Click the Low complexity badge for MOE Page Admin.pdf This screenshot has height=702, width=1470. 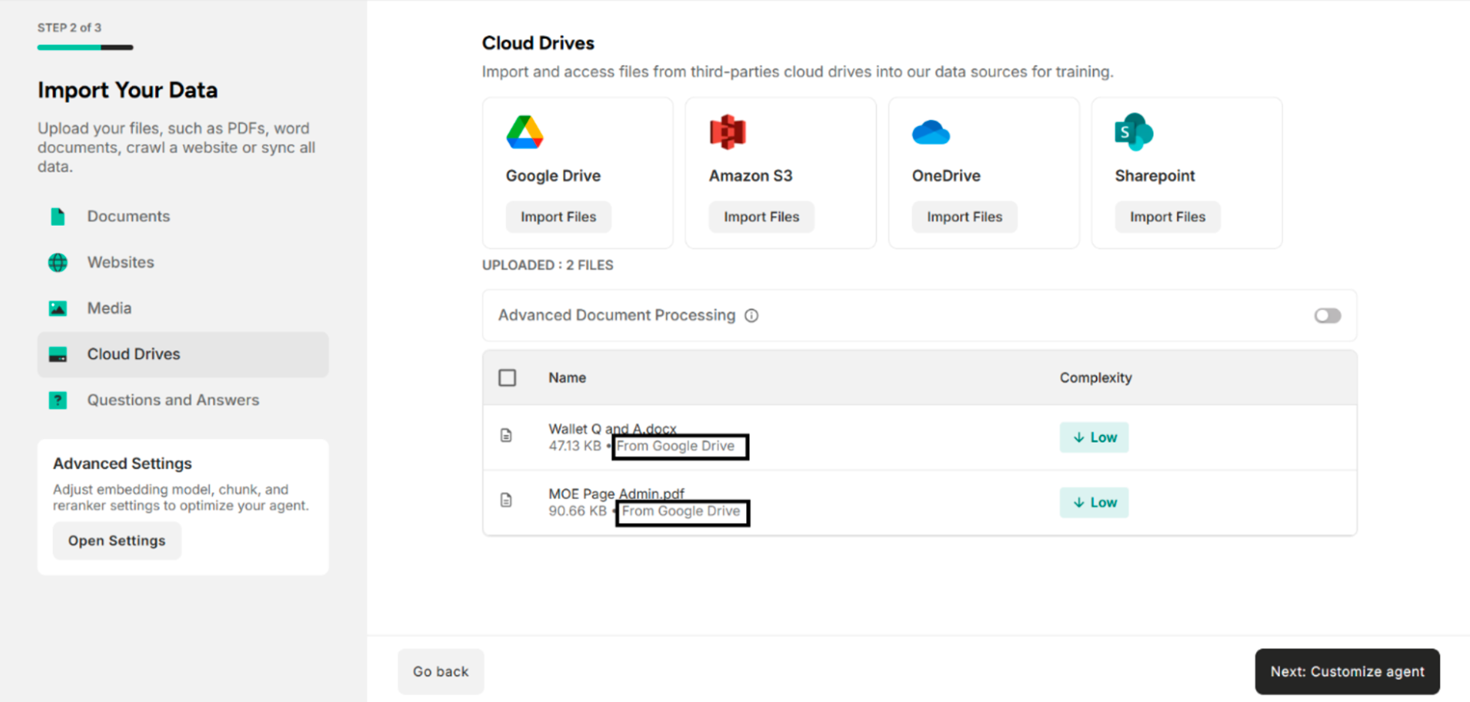point(1093,502)
